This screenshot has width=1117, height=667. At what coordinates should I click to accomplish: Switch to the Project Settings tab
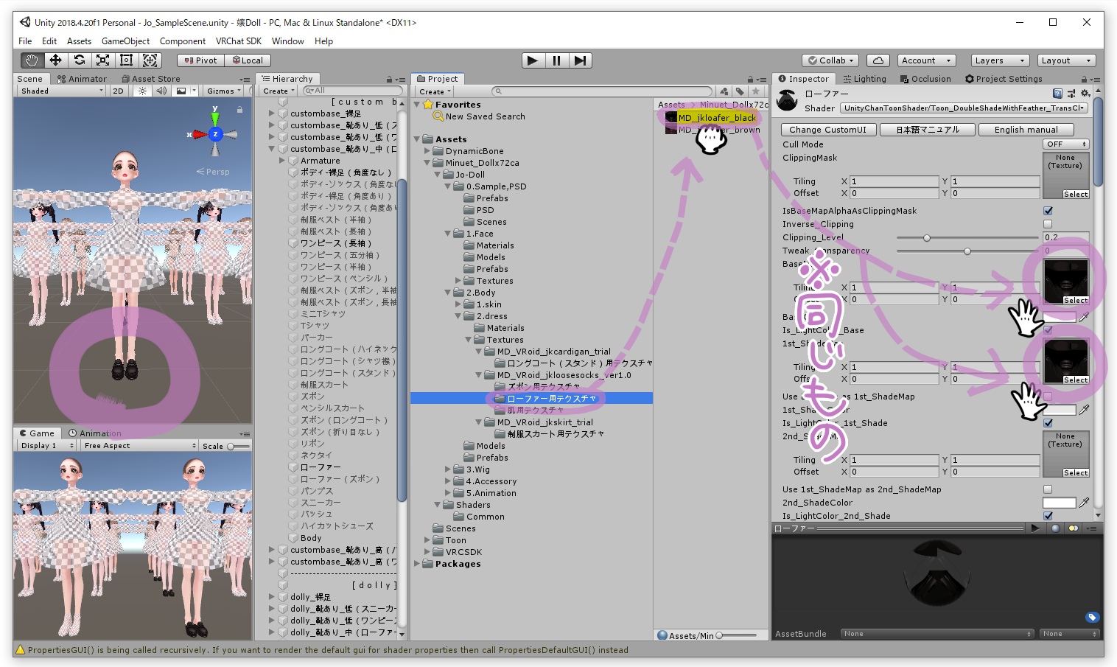click(1004, 79)
